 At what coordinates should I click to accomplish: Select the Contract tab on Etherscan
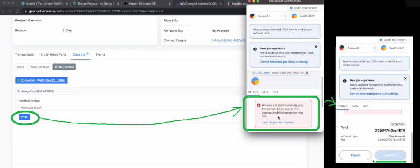(x=80, y=54)
